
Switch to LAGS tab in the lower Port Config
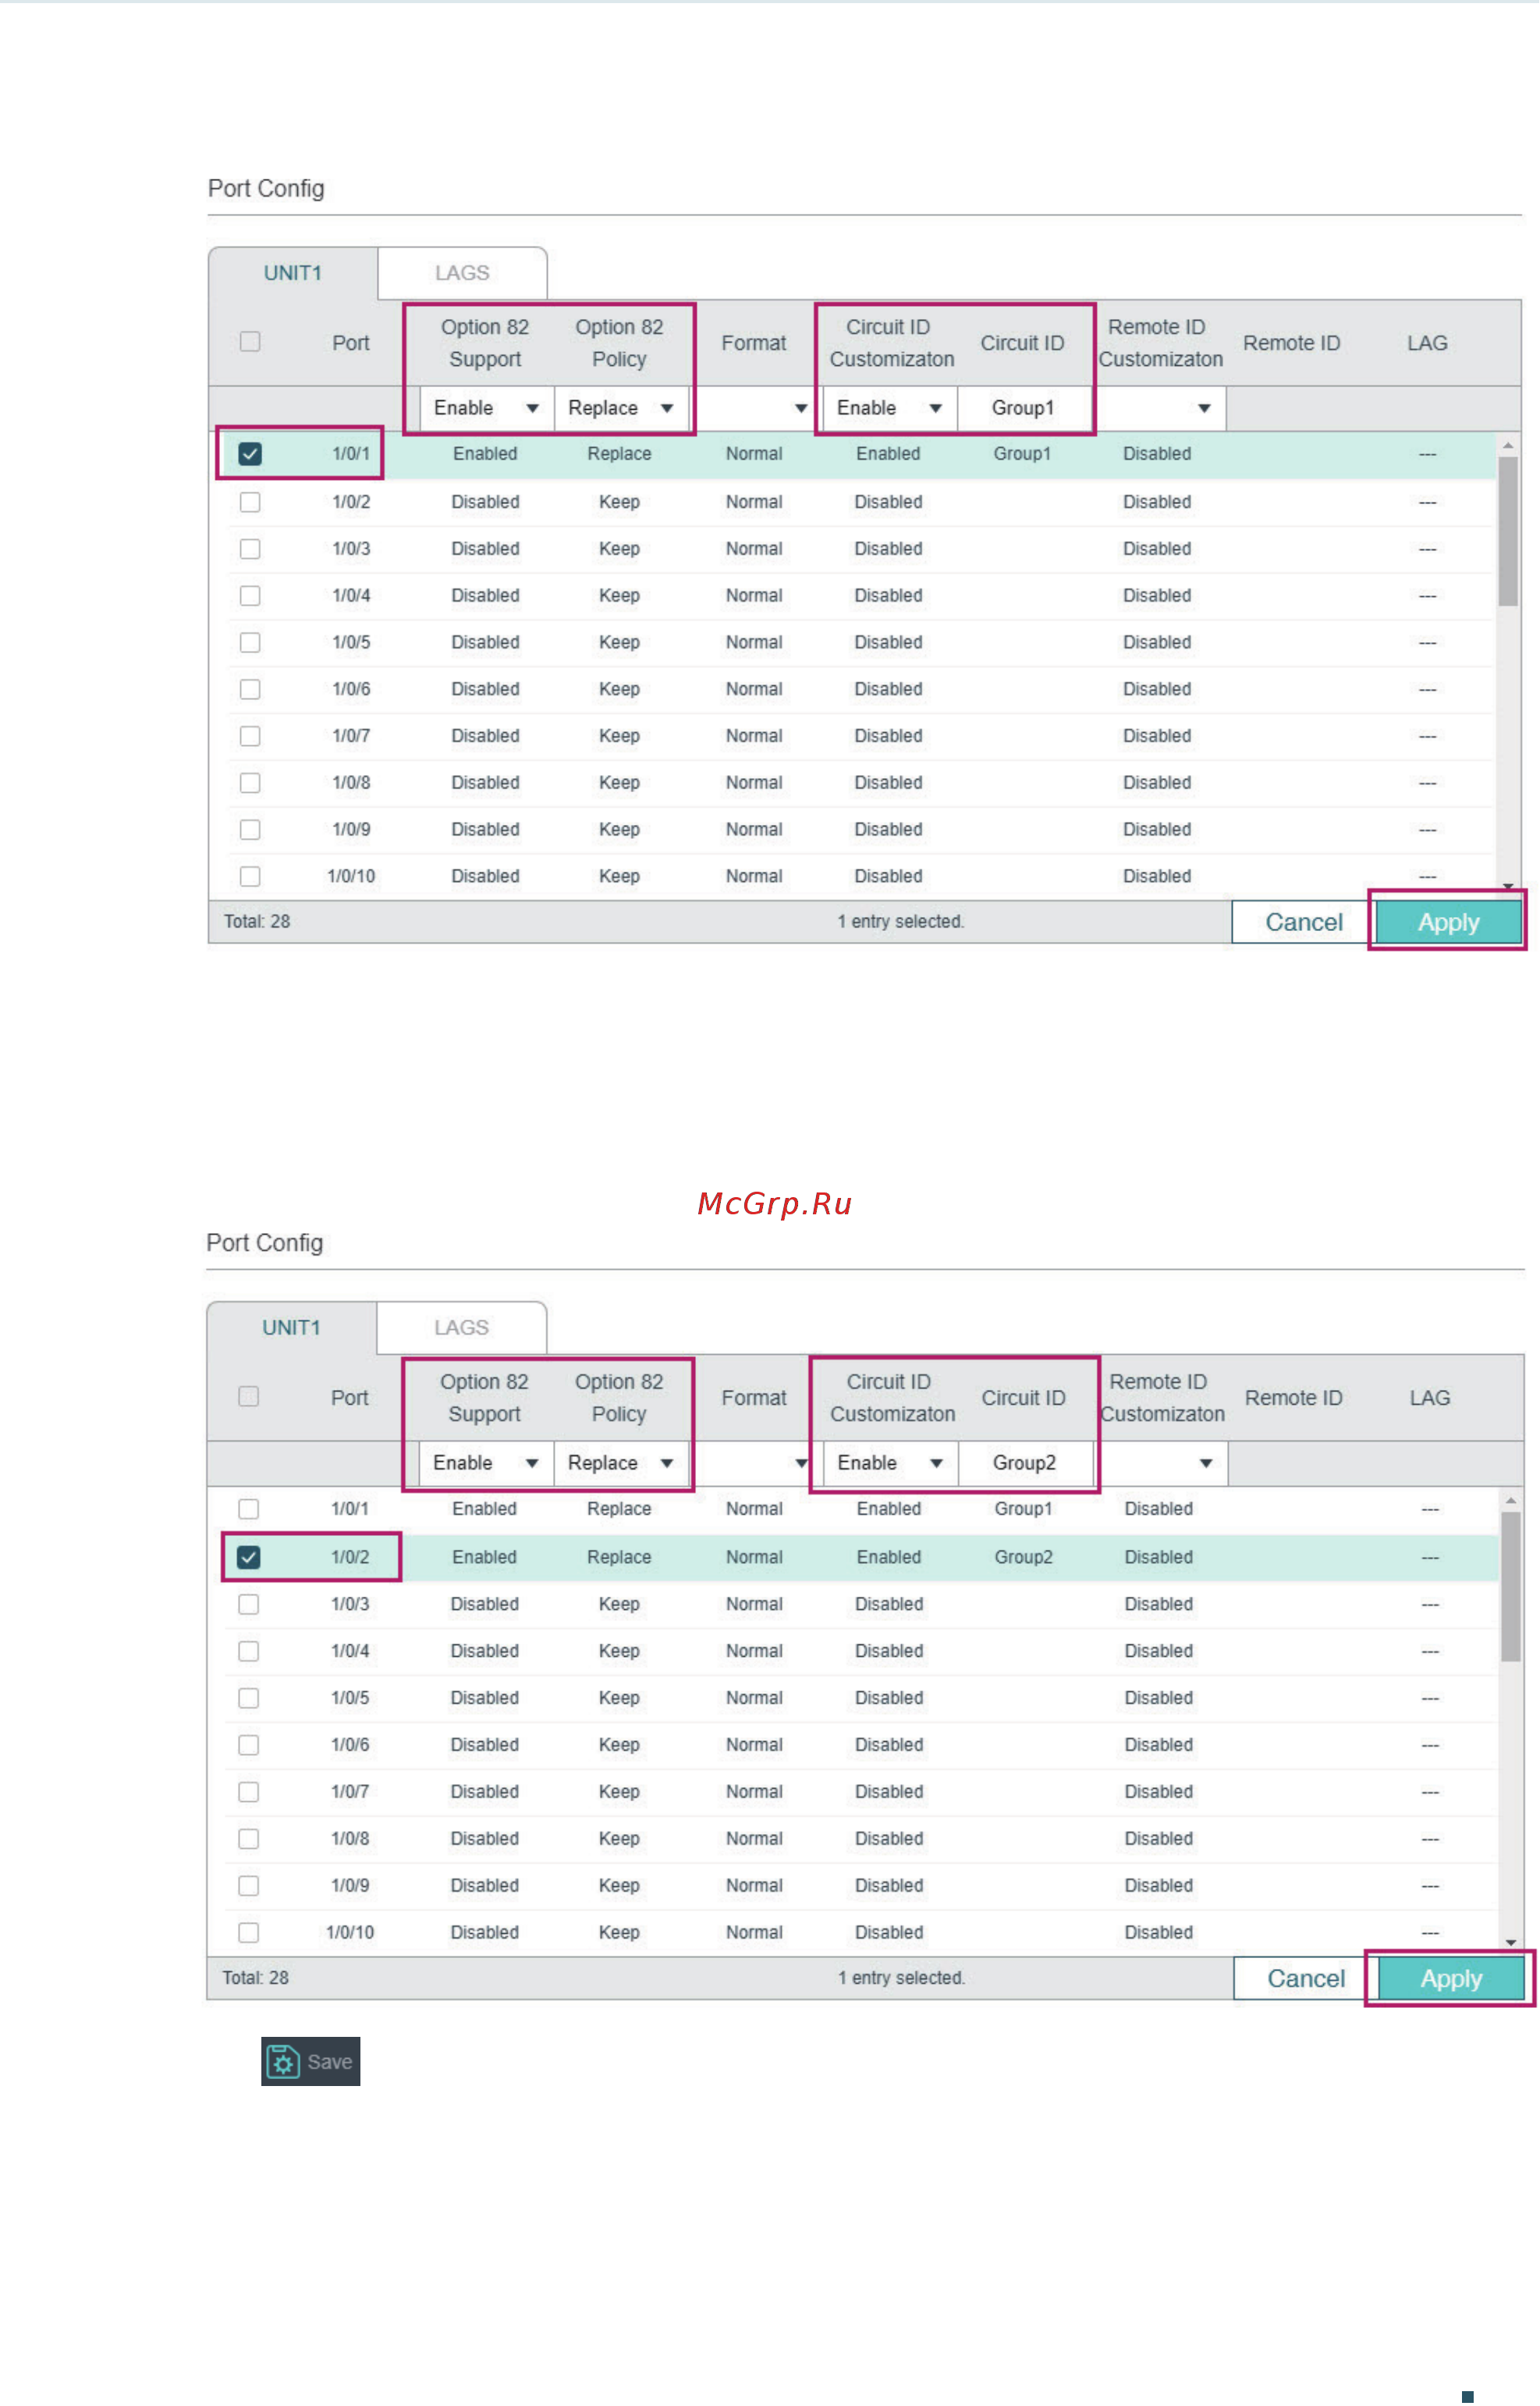tap(461, 1327)
